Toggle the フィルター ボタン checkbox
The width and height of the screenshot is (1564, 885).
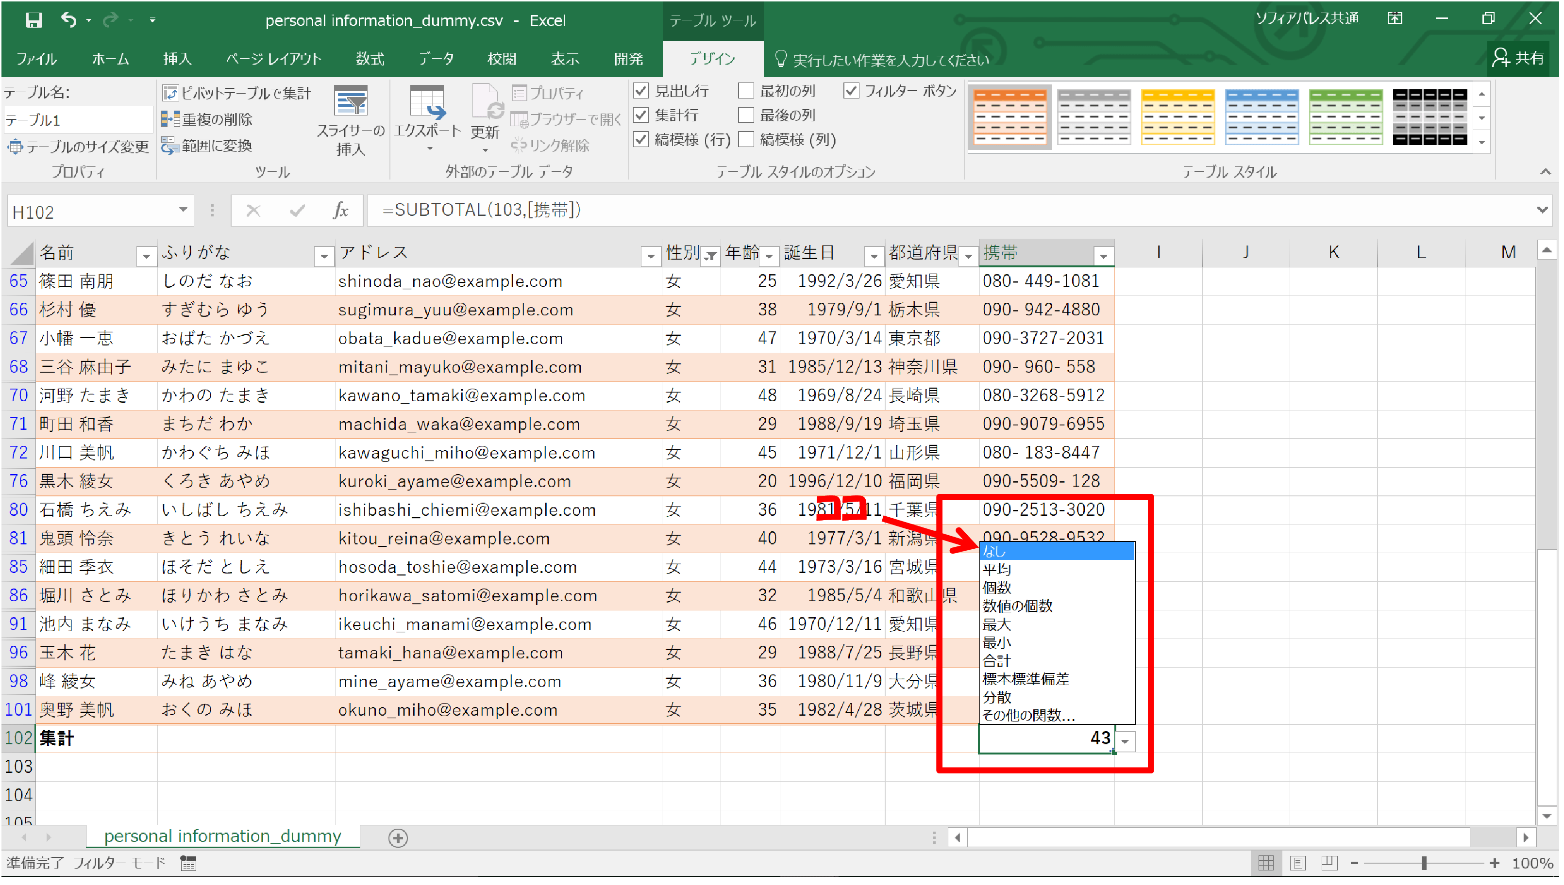[851, 91]
